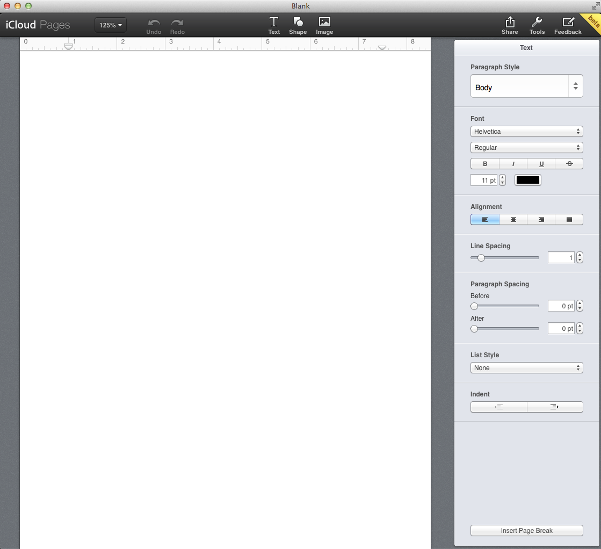
Task: Click the font size stepper arrows
Action: 503,180
